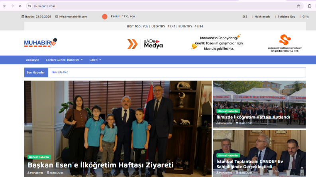Click the Grafik Tasarım advertisement text
The height and width of the screenshot is (177, 316).
click(219, 43)
